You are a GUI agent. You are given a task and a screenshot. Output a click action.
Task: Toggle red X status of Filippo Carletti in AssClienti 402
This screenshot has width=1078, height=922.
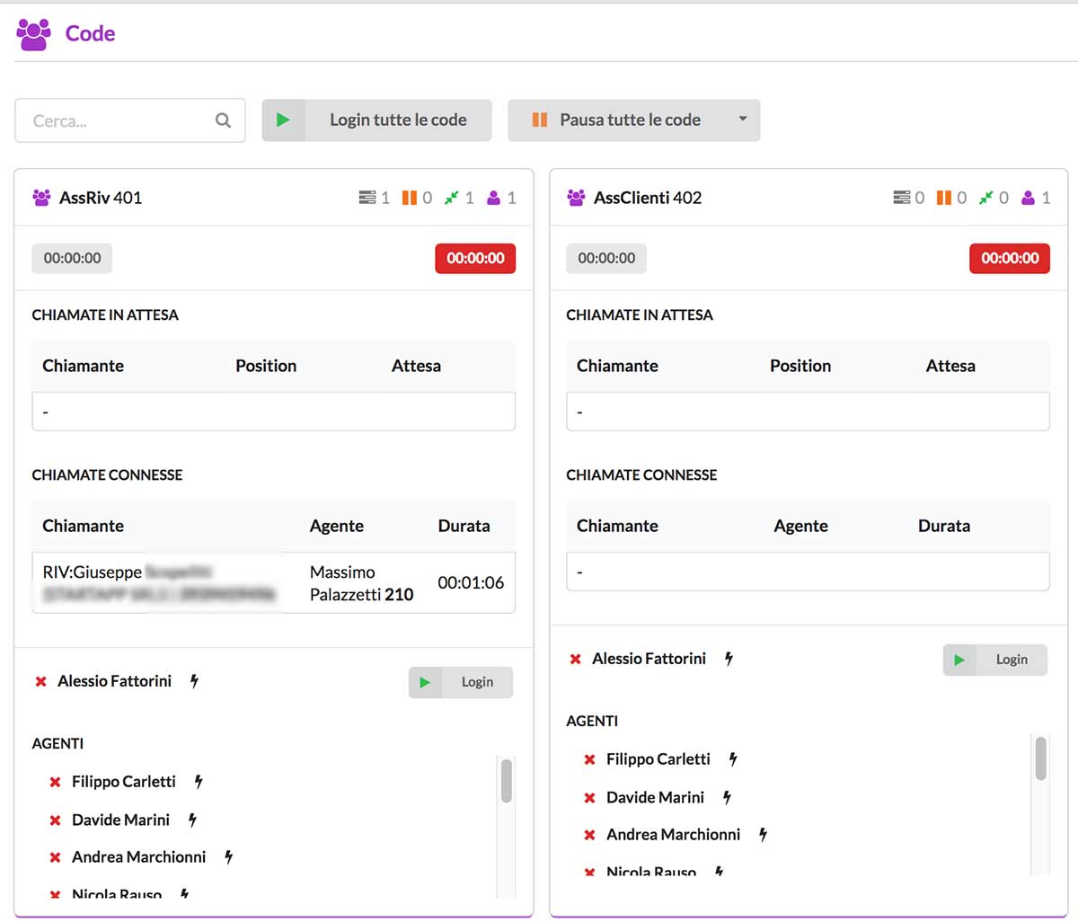(x=589, y=759)
